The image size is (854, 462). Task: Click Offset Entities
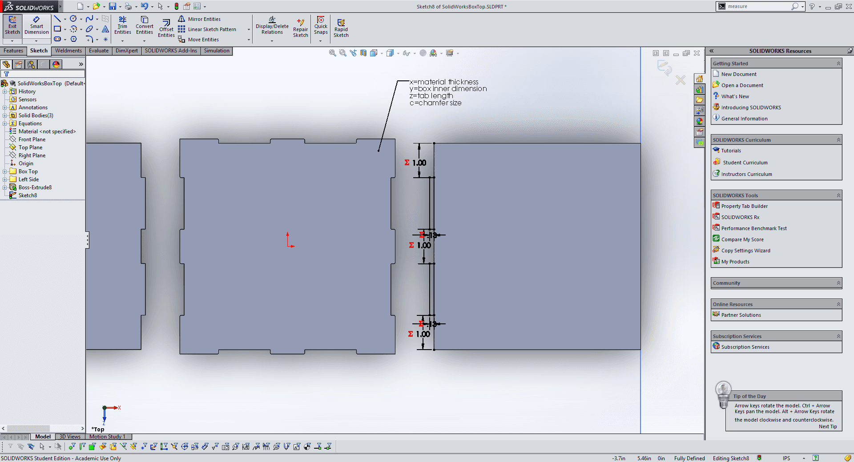[166, 28]
